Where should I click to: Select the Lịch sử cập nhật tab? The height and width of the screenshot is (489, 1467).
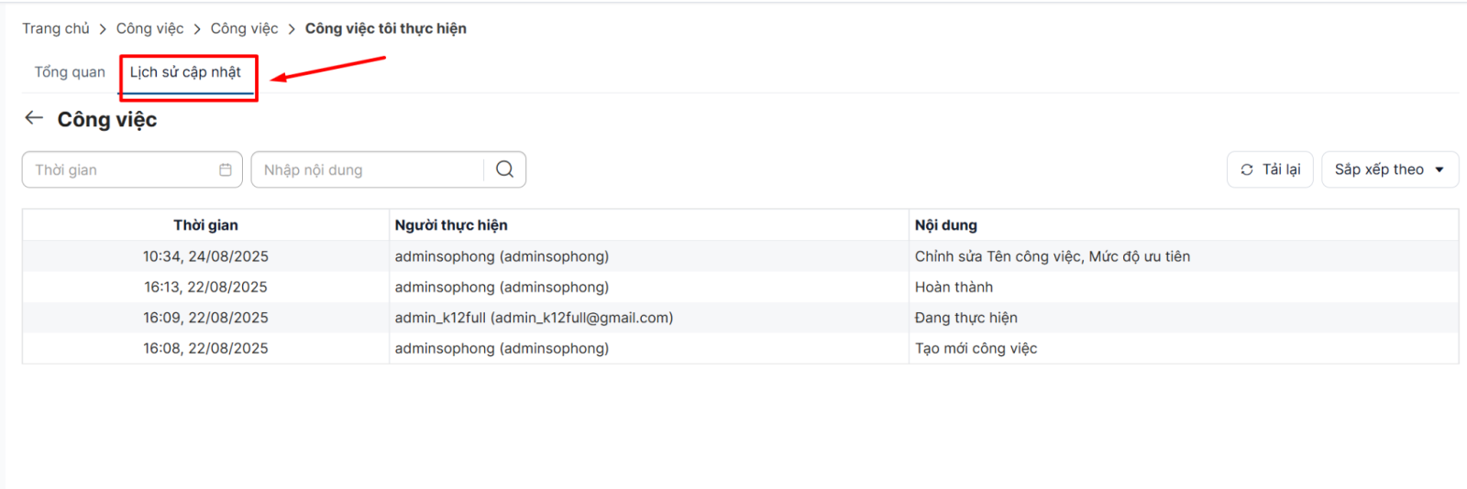point(185,72)
